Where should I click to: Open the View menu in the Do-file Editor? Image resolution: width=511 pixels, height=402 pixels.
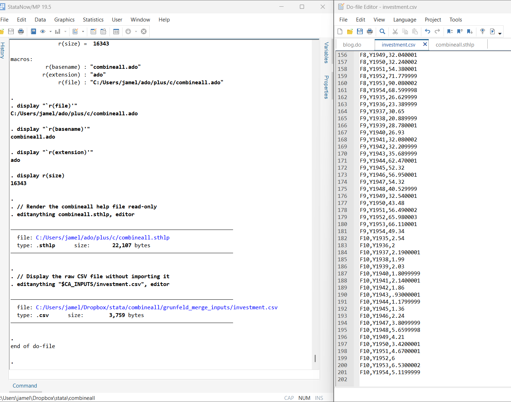coord(379,20)
